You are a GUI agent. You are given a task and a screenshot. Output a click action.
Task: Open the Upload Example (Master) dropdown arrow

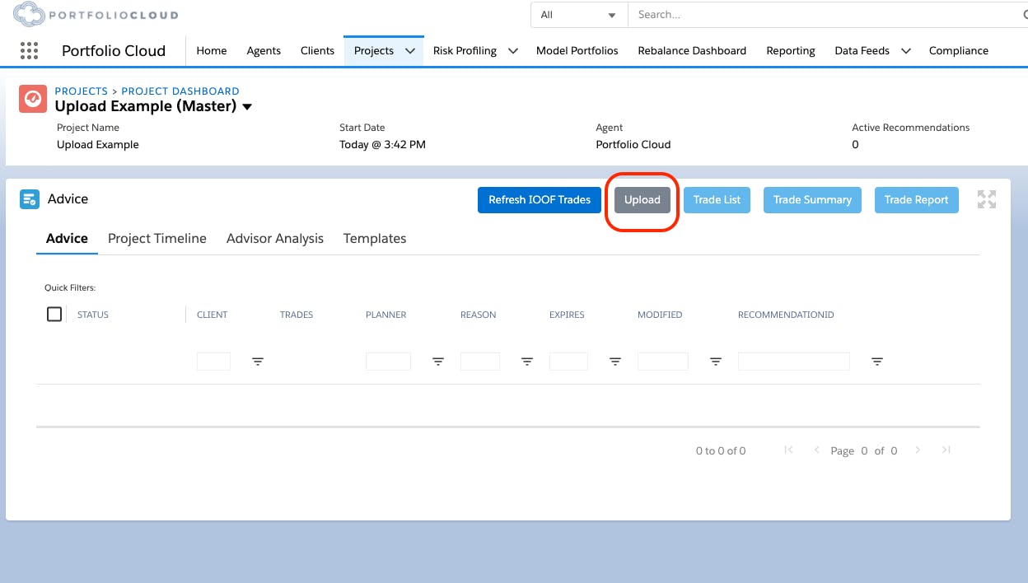(x=247, y=107)
